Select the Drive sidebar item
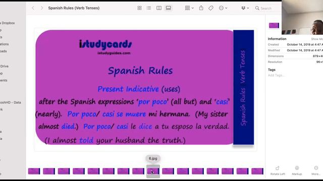Image resolution: width=323 pixels, height=181 pixels. (4, 66)
